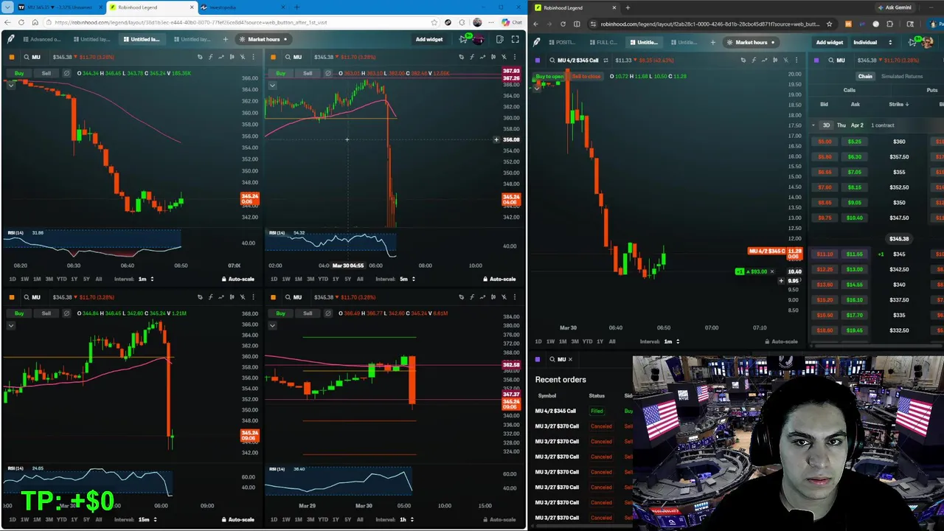Open the side panel icon in the left Robinhood window
Image resolution: width=944 pixels, height=531 pixels.
click(x=499, y=39)
